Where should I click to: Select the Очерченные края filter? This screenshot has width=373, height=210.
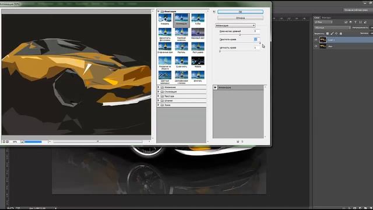tap(165, 47)
